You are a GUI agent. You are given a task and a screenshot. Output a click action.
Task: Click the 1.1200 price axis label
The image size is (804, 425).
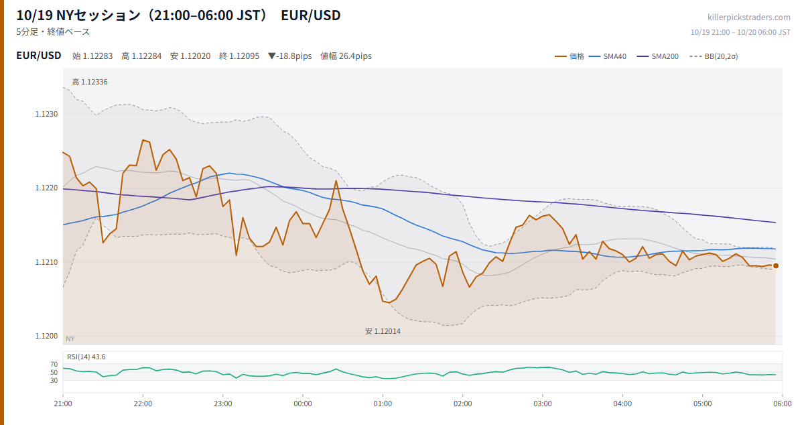tap(47, 336)
